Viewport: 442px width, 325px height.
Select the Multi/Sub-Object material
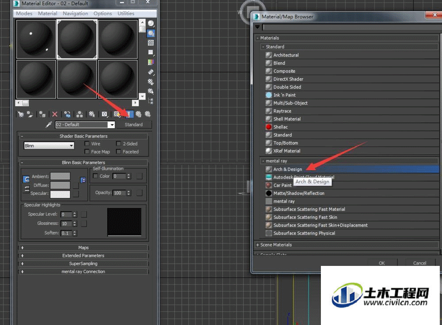(x=352, y=103)
